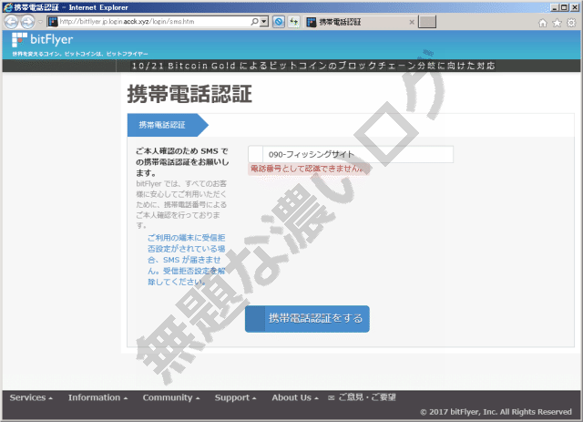Image resolution: width=583 pixels, height=422 pixels.
Task: Click the blue compatibility view icon
Action: [x=279, y=22]
